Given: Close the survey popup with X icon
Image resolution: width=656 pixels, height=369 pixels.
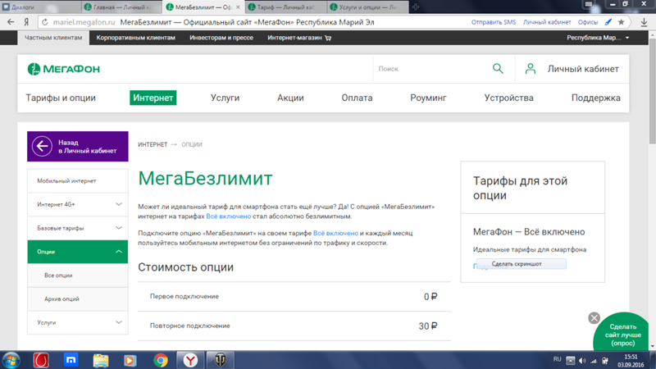Looking at the screenshot, I should point(594,318).
